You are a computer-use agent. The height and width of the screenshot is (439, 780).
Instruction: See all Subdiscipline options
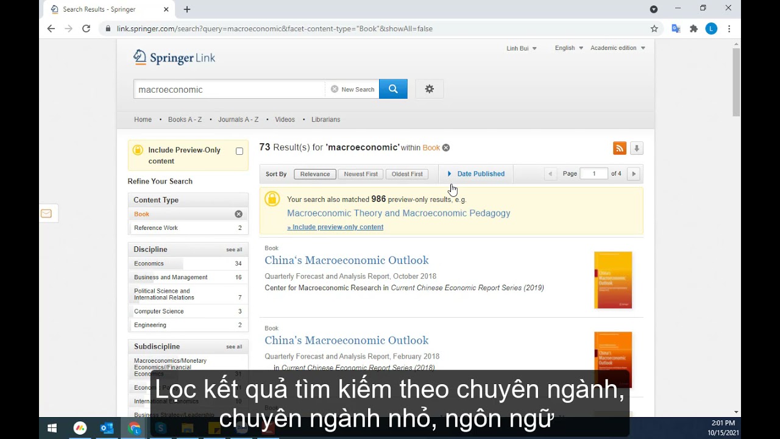(x=234, y=346)
